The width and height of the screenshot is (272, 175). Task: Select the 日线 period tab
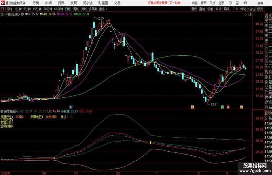pos(68,9)
